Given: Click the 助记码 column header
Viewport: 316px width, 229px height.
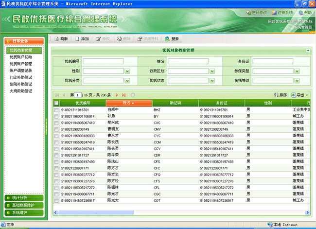Looking at the screenshot, I should (x=176, y=103).
